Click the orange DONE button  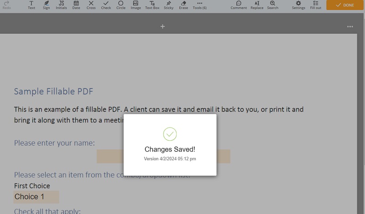click(x=345, y=5)
